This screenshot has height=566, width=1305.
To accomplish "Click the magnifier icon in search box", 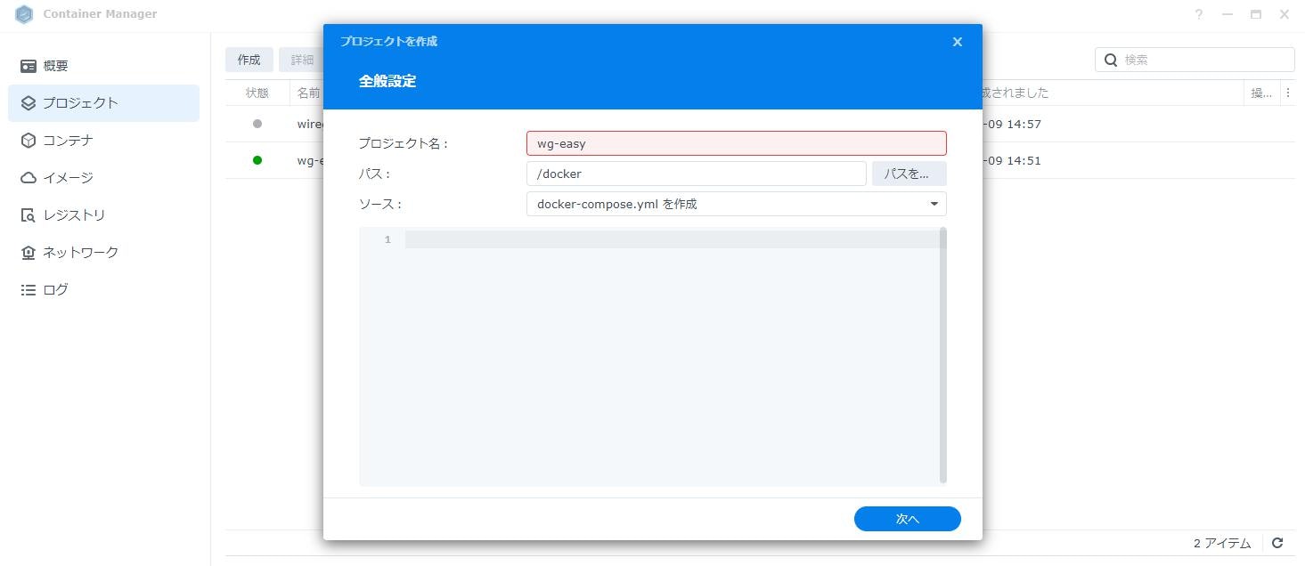I will pos(1111,60).
